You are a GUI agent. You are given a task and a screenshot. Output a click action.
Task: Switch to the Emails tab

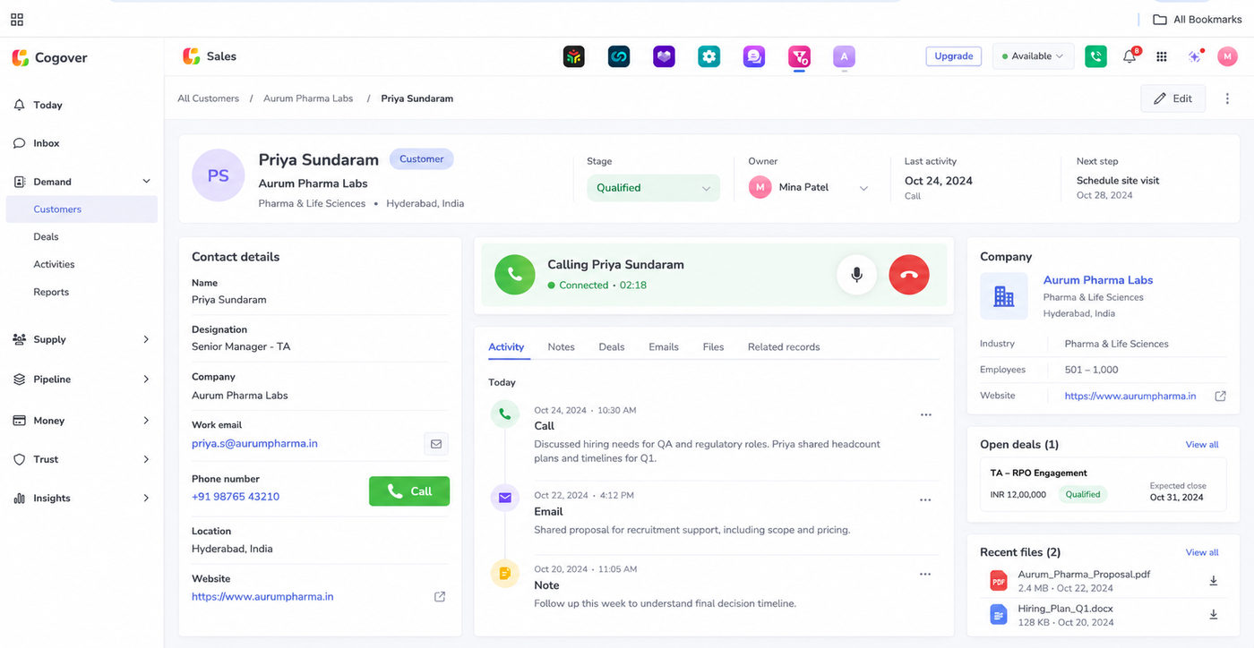click(x=664, y=347)
